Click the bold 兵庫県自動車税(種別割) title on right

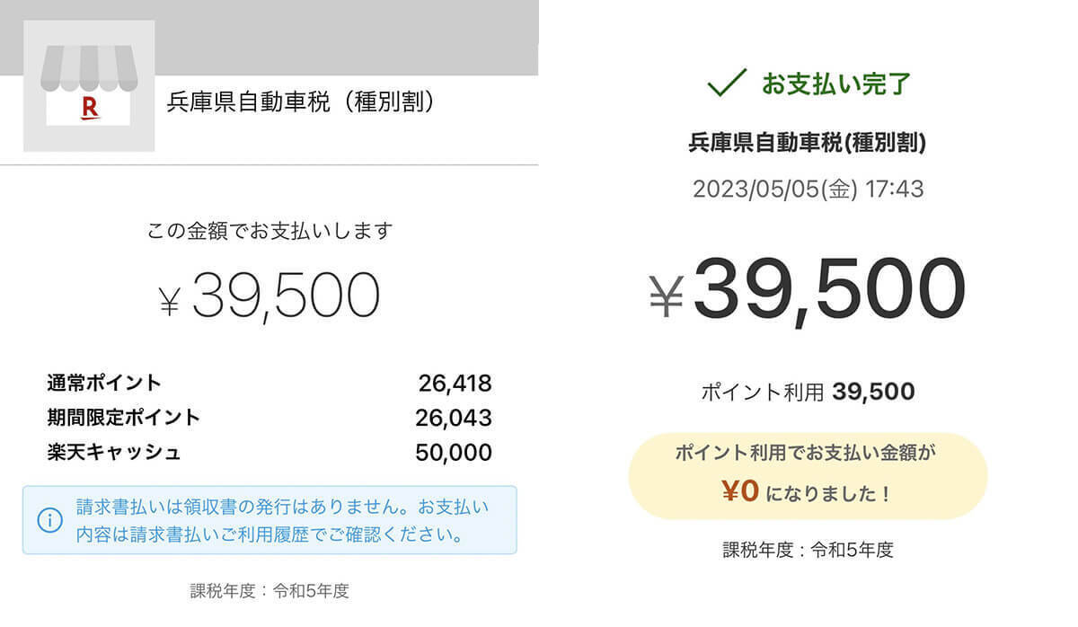tap(807, 142)
